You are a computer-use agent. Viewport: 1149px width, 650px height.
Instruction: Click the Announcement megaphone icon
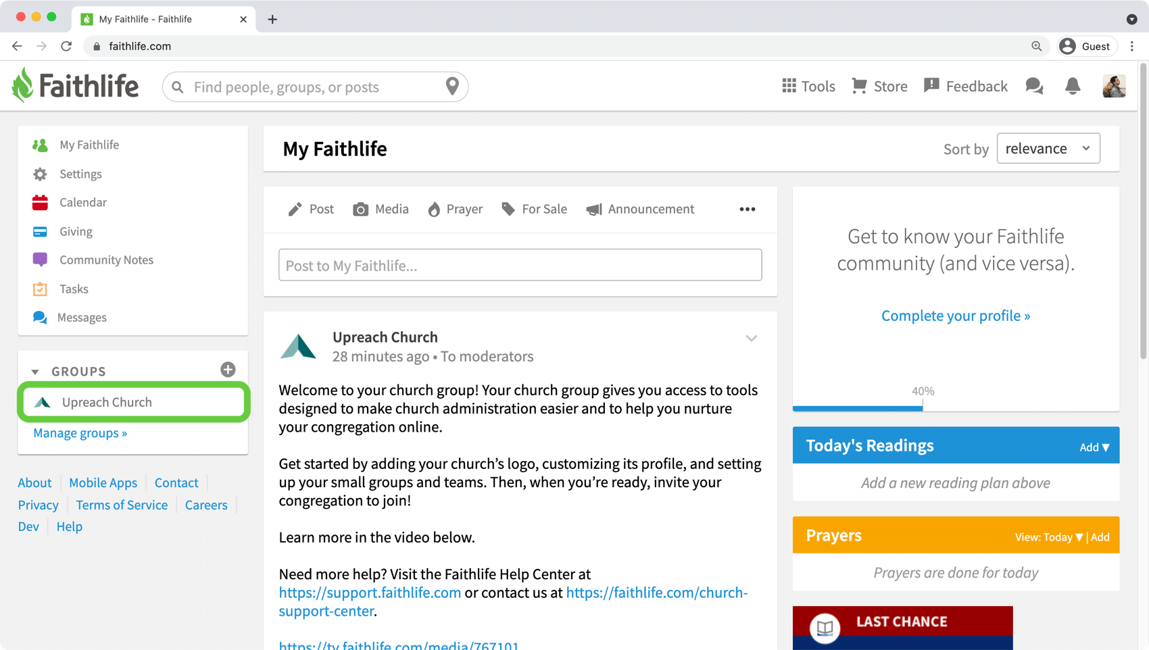[x=594, y=209]
